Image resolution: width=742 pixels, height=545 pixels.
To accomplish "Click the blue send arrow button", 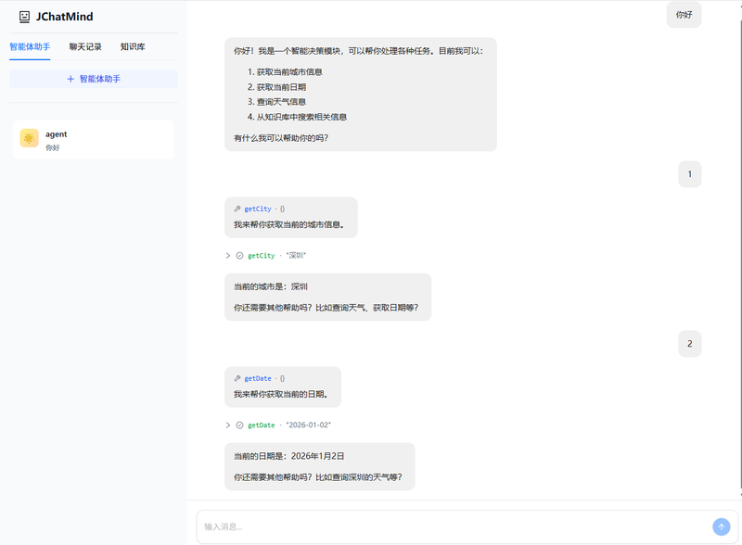I will coord(722,526).
